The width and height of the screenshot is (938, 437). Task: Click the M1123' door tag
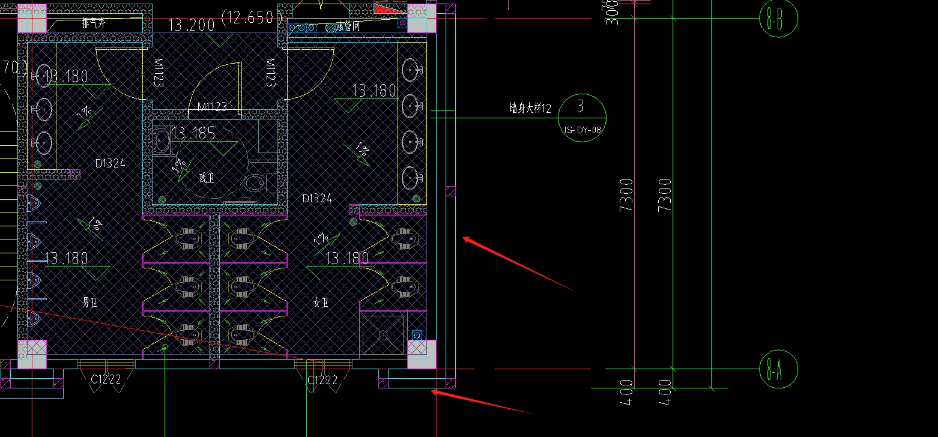tap(216, 107)
